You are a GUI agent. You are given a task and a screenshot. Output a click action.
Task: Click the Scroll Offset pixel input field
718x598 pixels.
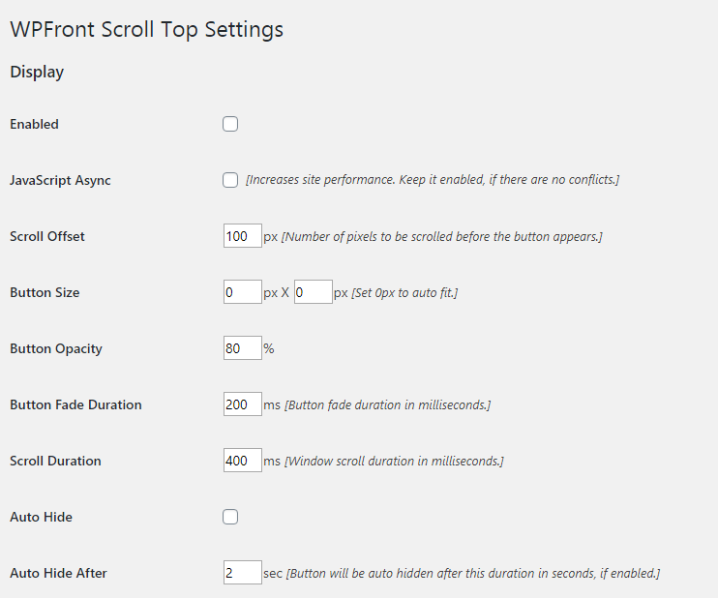click(x=242, y=236)
